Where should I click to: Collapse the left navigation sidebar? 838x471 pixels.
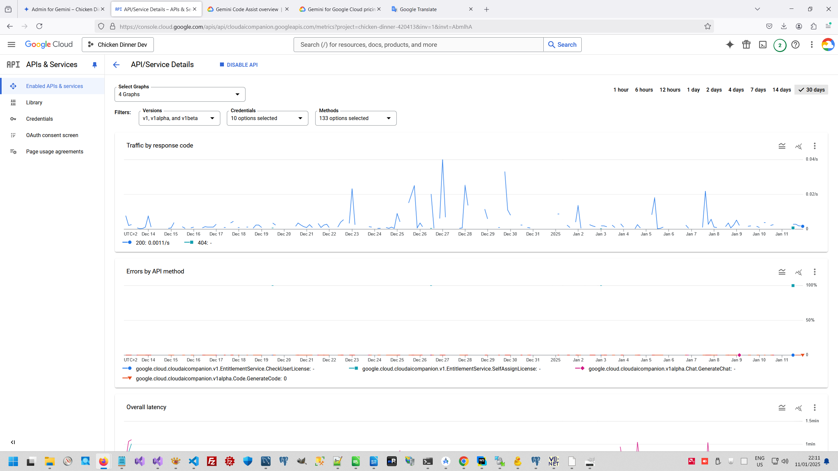pos(13,442)
